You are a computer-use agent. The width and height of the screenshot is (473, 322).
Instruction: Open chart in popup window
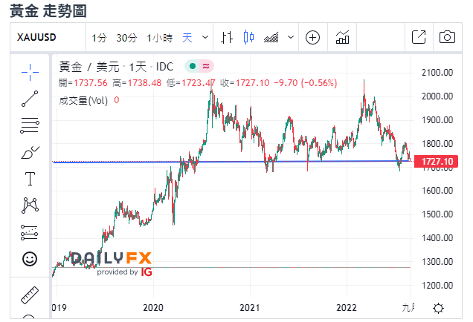[419, 37]
